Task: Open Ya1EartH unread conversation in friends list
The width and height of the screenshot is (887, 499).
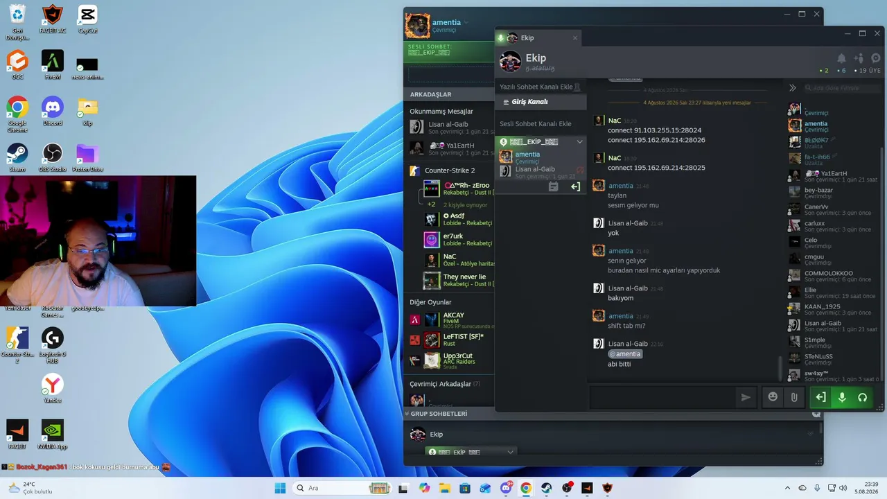Action: point(450,148)
